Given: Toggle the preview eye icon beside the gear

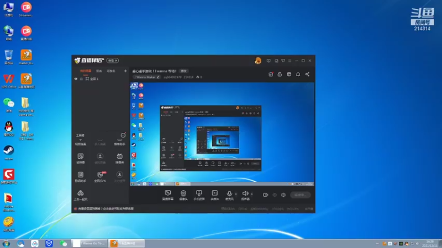Looking at the screenshot, I should pos(275,195).
